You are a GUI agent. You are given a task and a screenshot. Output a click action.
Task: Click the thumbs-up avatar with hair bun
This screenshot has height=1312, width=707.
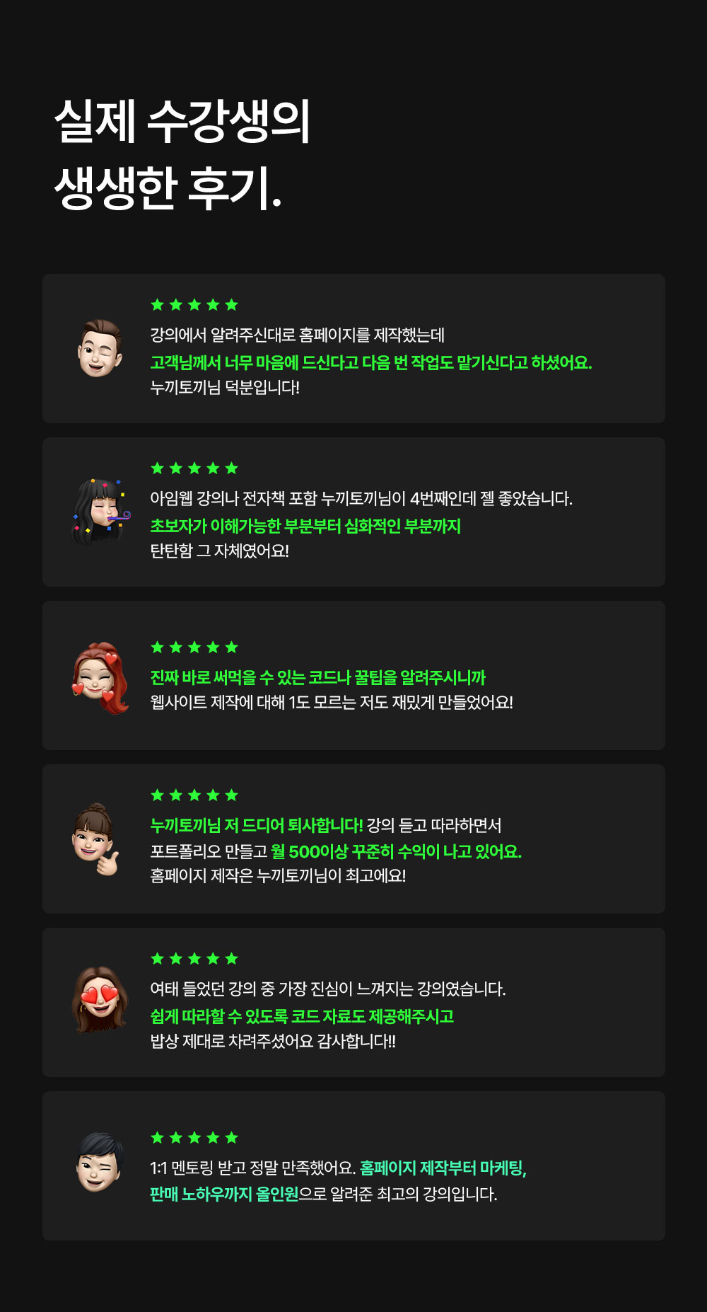point(96,839)
